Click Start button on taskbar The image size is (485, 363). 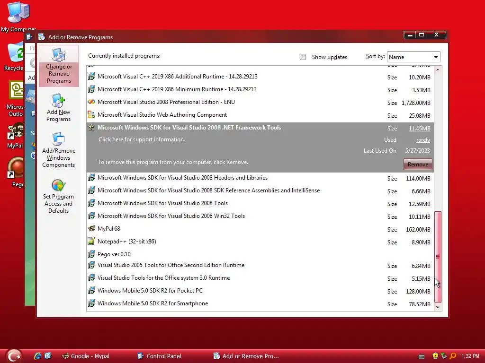point(13,356)
